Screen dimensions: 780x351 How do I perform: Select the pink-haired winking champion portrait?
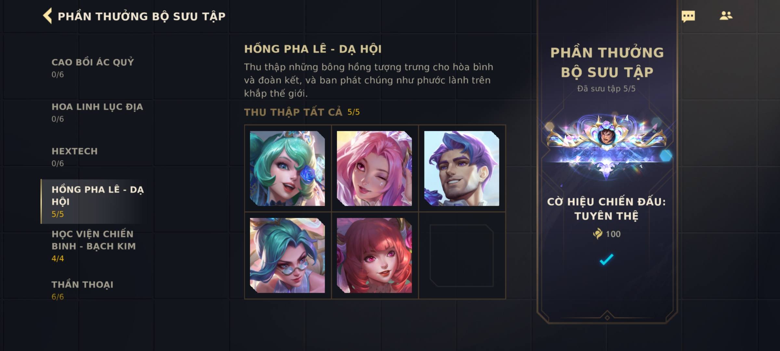(374, 168)
